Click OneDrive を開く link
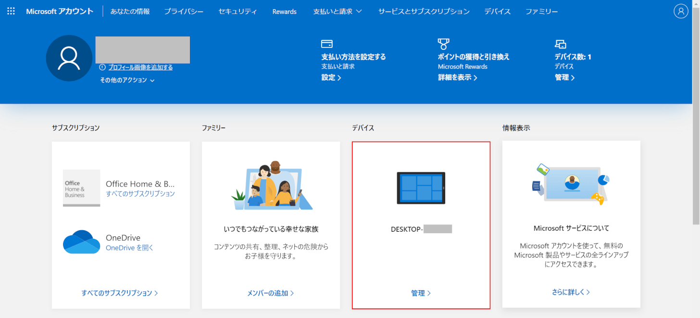The height and width of the screenshot is (318, 700). [x=129, y=248]
